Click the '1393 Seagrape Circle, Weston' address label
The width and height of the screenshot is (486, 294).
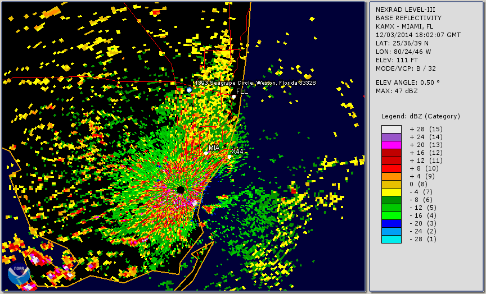click(256, 83)
